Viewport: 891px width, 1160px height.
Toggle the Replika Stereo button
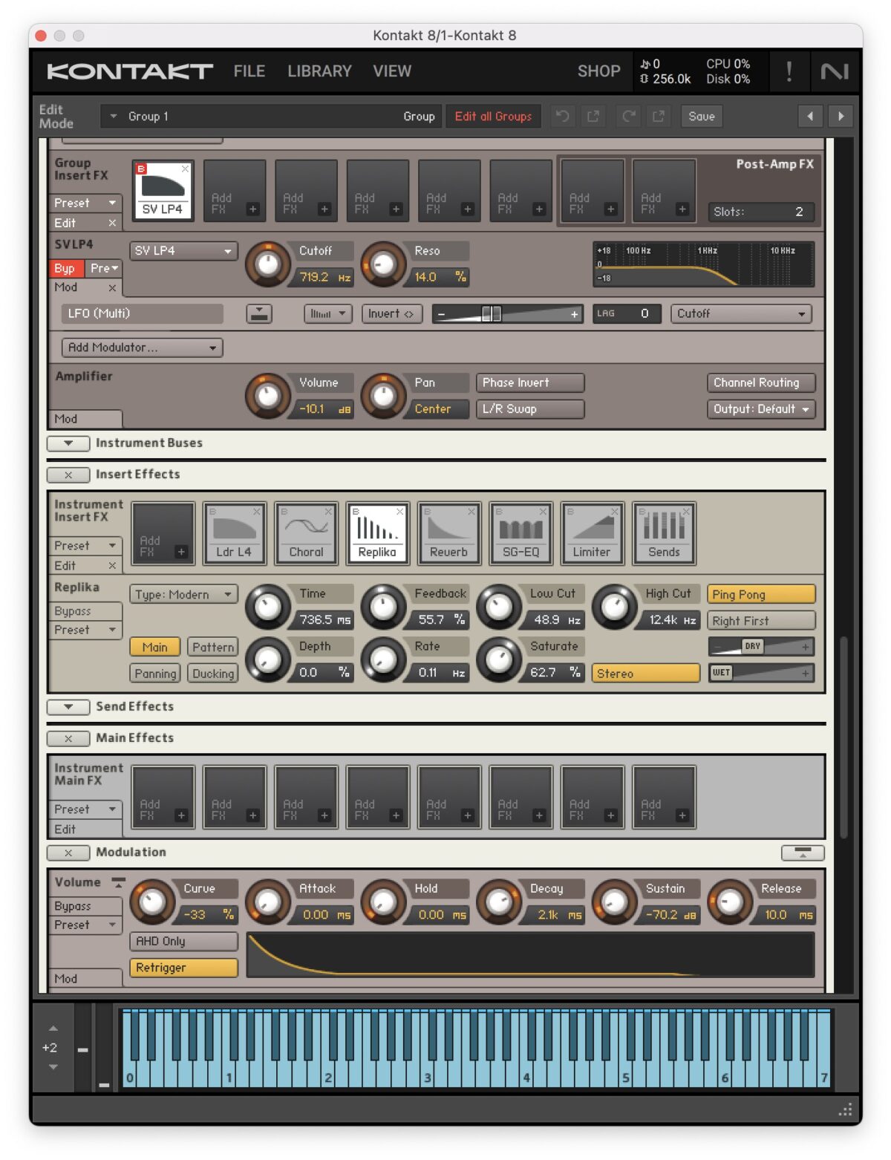click(646, 674)
